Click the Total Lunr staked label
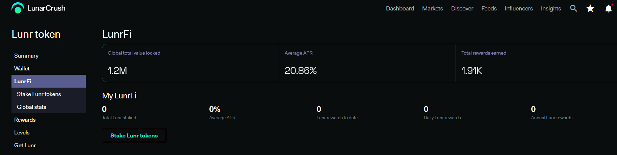617x155 pixels. point(119,118)
